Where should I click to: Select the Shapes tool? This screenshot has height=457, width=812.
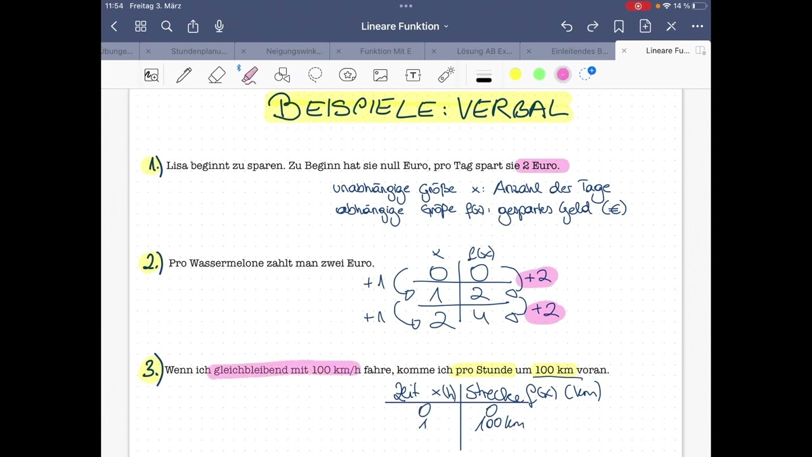(x=282, y=76)
